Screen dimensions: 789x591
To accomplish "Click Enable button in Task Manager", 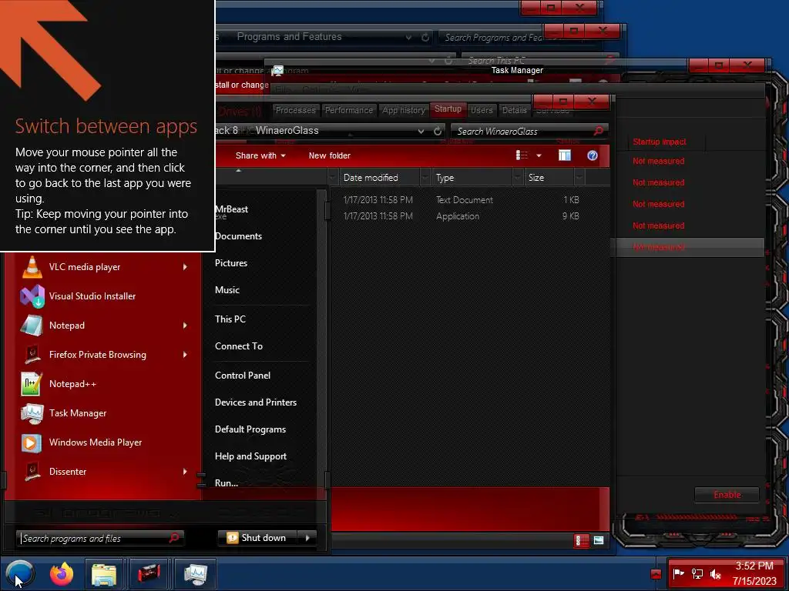I will pos(727,495).
